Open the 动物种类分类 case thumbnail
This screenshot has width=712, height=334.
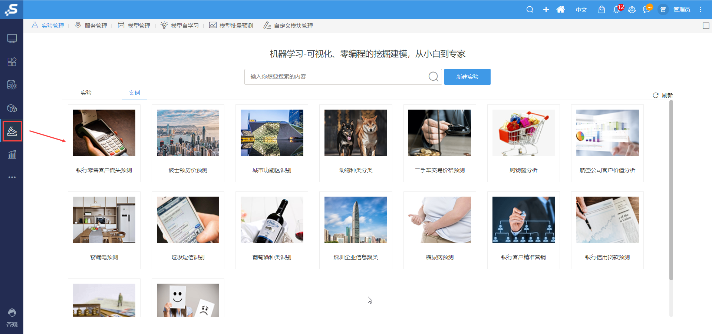[x=356, y=133]
